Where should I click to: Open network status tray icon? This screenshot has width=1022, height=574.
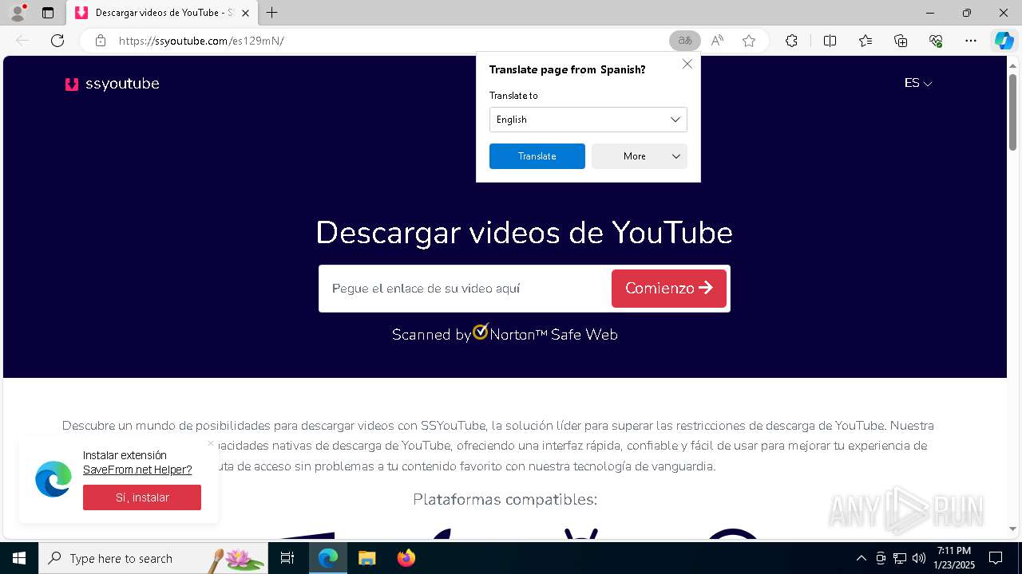tap(900, 558)
